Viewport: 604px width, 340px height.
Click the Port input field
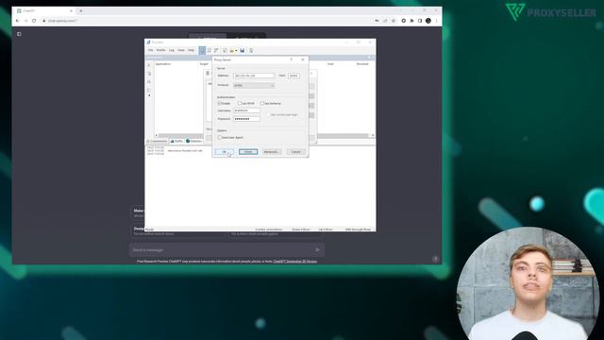coord(294,76)
